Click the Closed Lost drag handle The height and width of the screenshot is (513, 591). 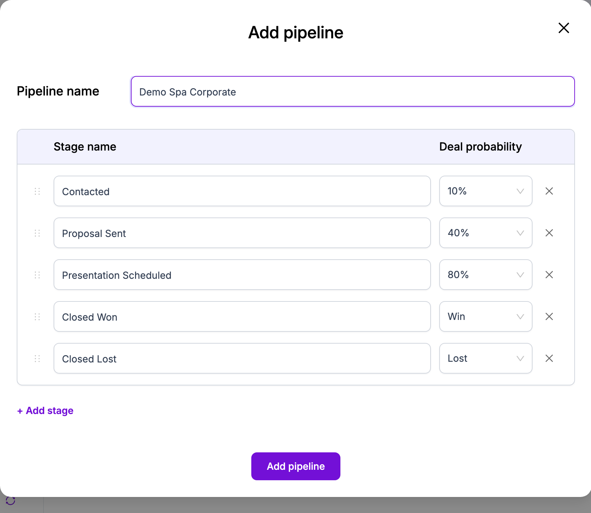point(37,359)
